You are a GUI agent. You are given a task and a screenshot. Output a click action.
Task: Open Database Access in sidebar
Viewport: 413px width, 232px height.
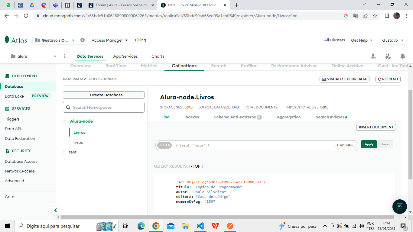pos(21,161)
